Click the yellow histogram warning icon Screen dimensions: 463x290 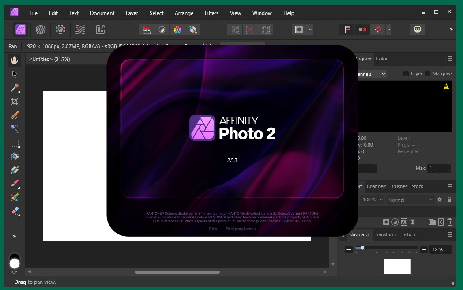tap(446, 87)
